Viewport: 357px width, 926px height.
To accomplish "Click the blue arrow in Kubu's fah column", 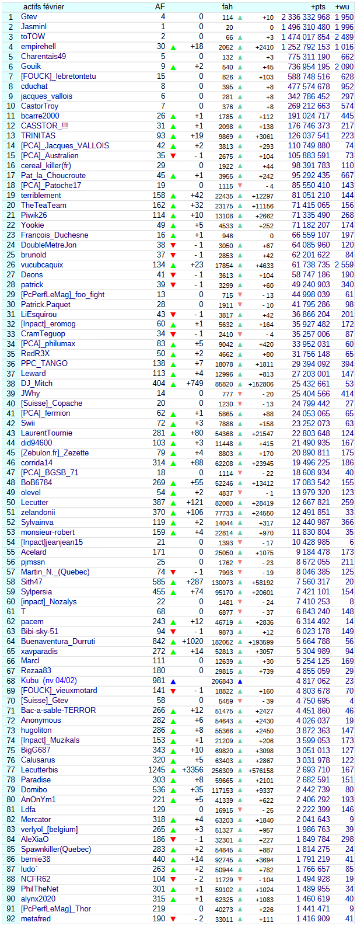I will (x=240, y=681).
